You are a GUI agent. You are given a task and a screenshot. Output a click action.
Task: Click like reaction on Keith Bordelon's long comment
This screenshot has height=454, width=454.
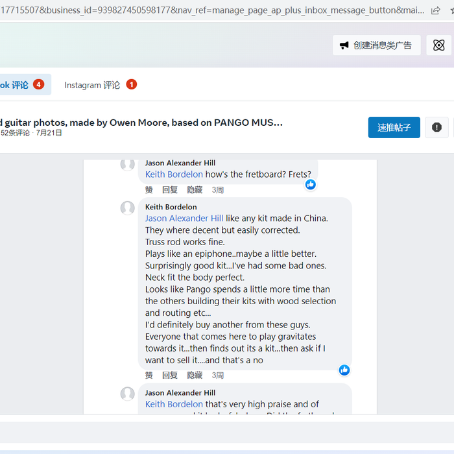(x=344, y=370)
